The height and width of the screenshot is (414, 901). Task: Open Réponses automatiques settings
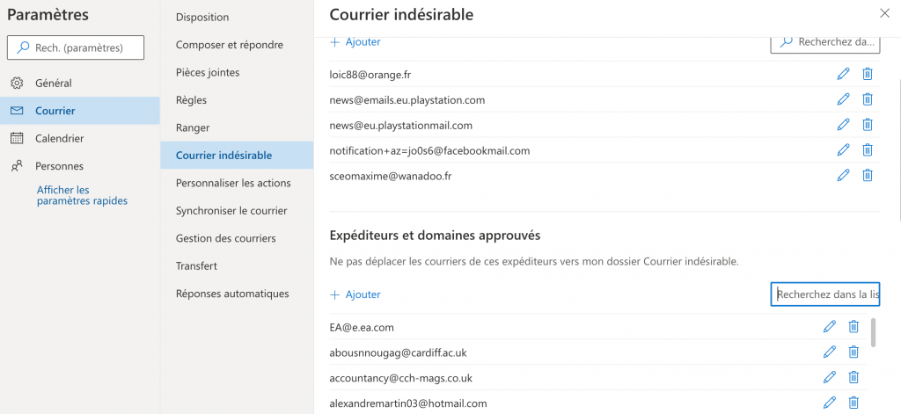(x=231, y=294)
